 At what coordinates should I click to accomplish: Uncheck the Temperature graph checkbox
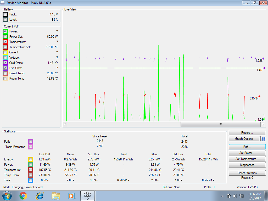(5, 42)
